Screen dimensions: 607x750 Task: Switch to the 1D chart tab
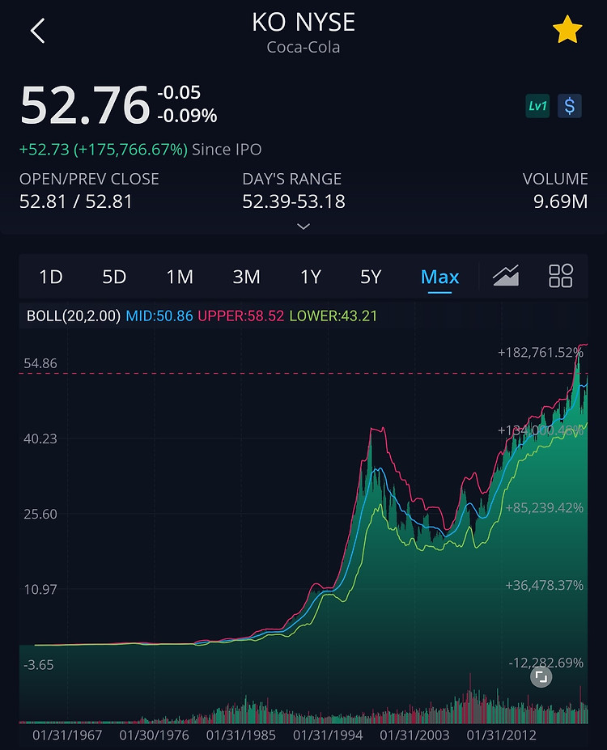[x=51, y=277]
